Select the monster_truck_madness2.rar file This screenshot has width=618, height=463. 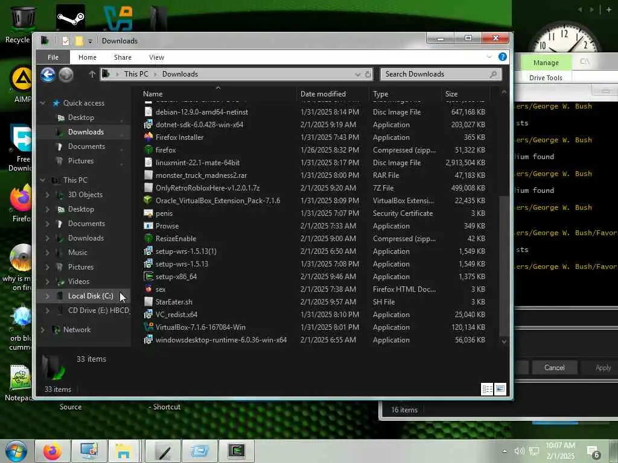click(x=201, y=175)
